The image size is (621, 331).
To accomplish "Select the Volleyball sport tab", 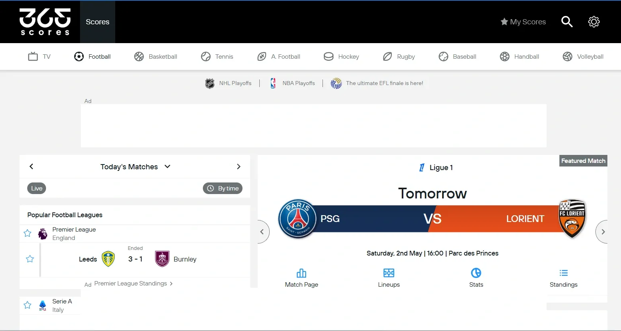I will 583,56.
